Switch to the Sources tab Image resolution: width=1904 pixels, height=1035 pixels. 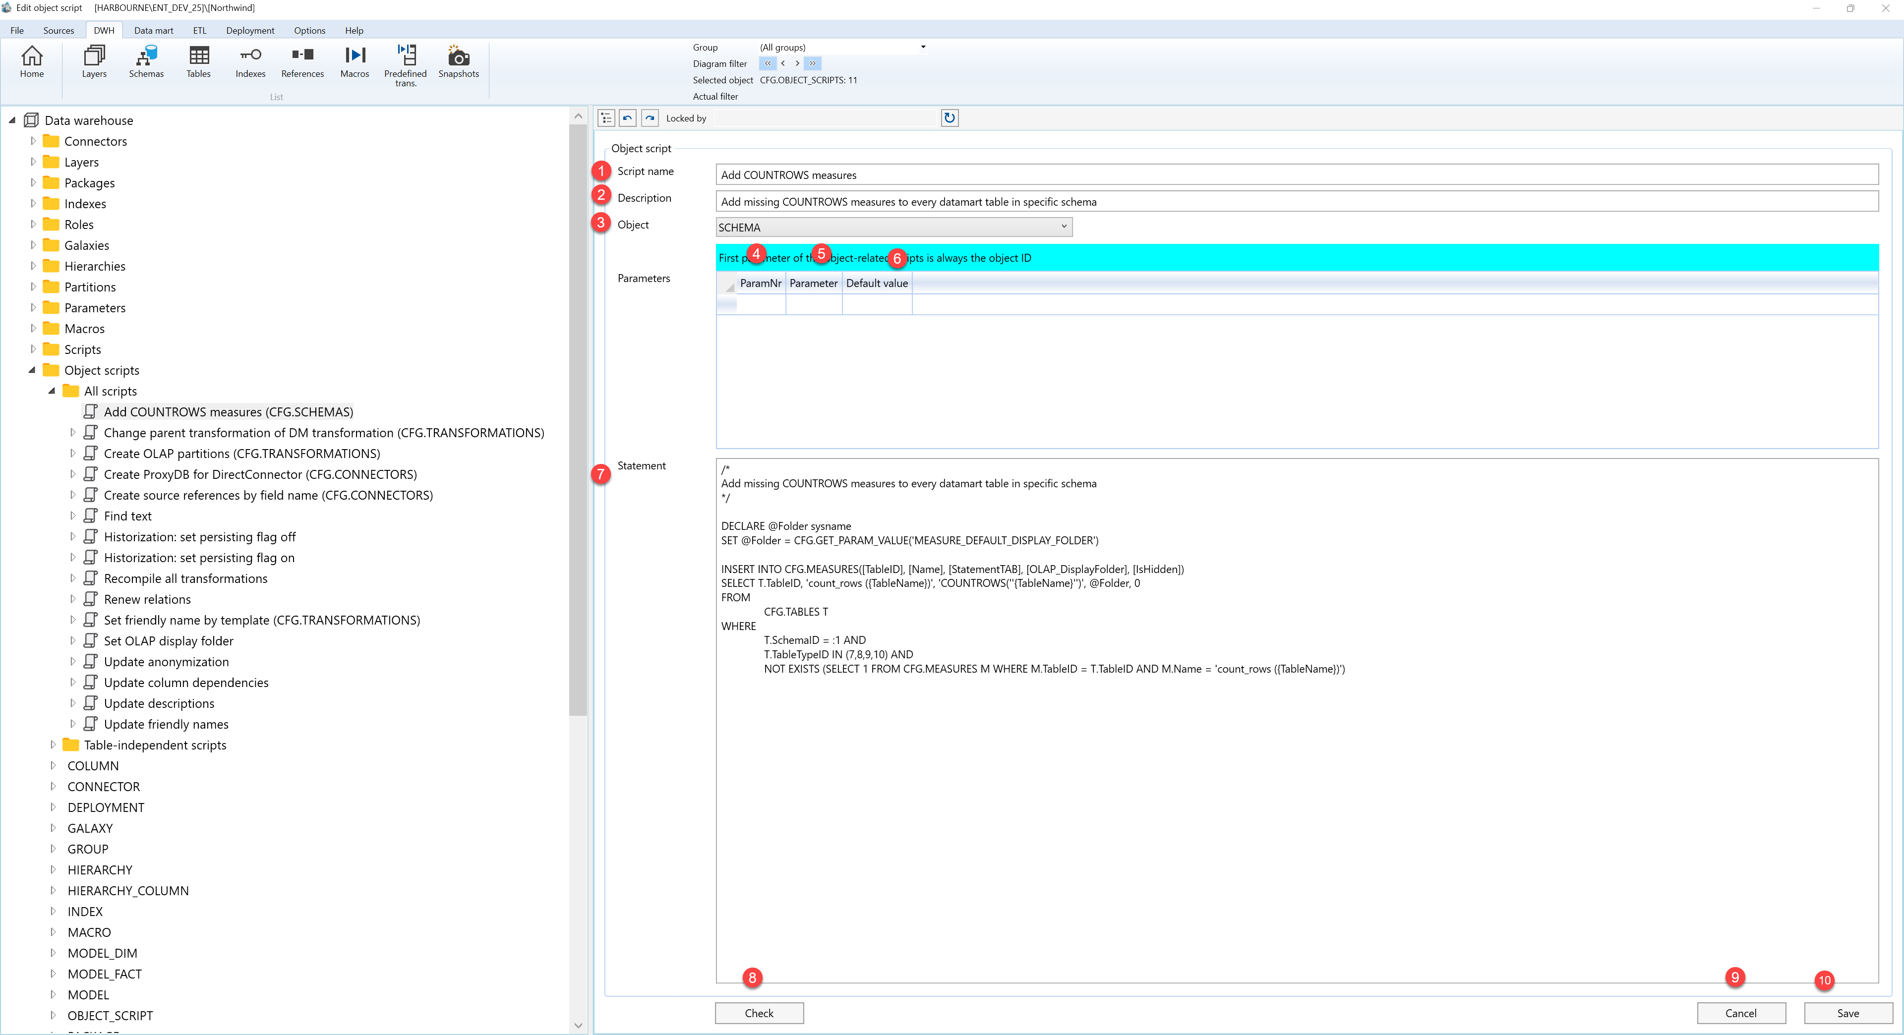(x=59, y=30)
